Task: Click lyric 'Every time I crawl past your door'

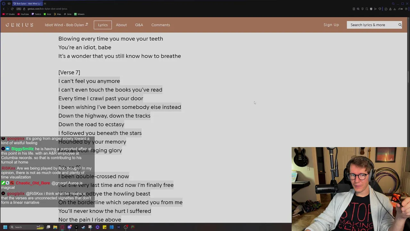Action: coord(101,98)
